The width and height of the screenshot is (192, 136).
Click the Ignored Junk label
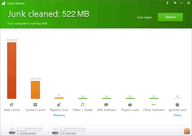(x=177, y=110)
